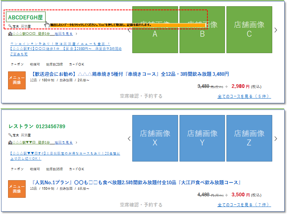Click the 12品 / 180分制 course details
This screenshot has height=215, width=288.
pos(59,80)
